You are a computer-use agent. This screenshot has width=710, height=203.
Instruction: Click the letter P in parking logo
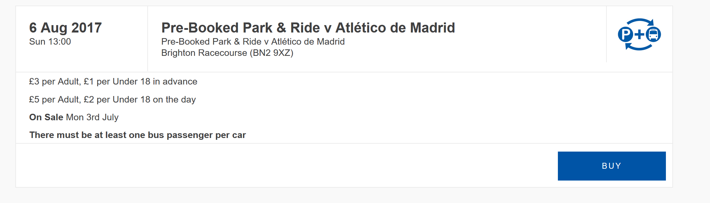[625, 35]
